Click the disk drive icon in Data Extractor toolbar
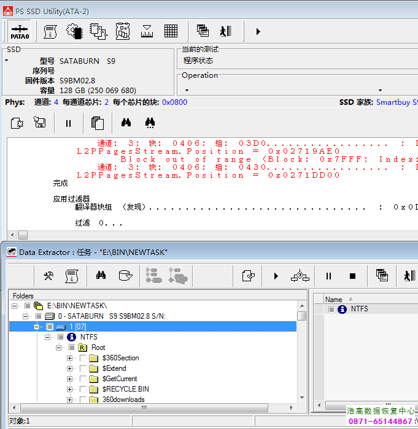The image size is (418, 429). (125, 276)
